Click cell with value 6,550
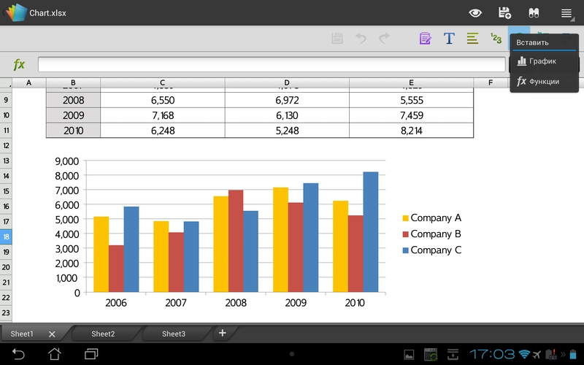 [x=163, y=100]
